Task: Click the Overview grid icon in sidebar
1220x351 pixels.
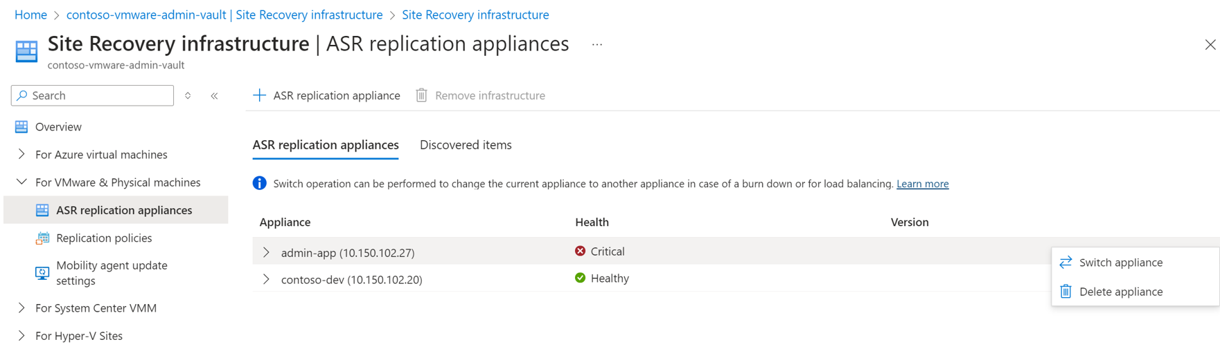Action: pyautogui.click(x=21, y=127)
